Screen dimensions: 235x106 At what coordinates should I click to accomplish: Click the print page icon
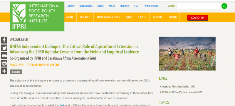(x=4, y=63)
